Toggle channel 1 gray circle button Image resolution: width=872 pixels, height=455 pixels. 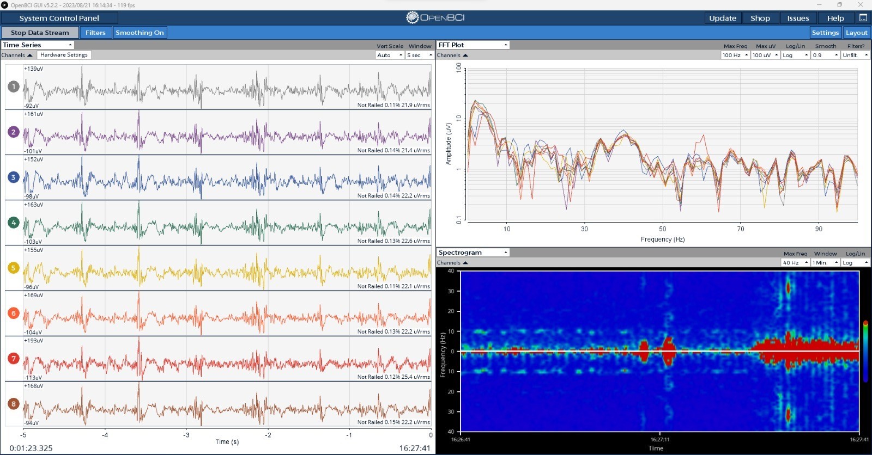14,87
